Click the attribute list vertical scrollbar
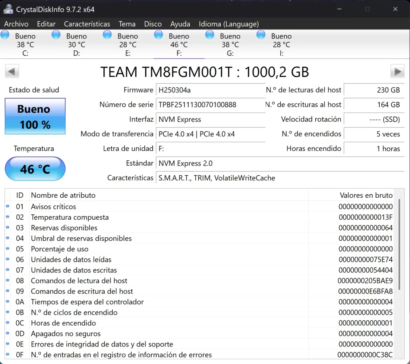The height and width of the screenshot is (364, 410). pyautogui.click(x=399, y=244)
